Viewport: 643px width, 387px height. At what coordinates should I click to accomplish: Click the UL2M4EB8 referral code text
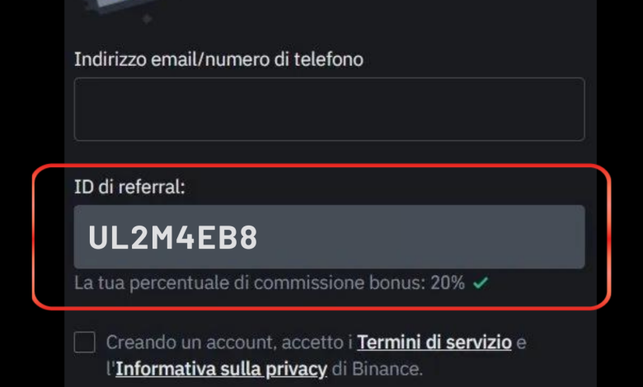(x=172, y=237)
